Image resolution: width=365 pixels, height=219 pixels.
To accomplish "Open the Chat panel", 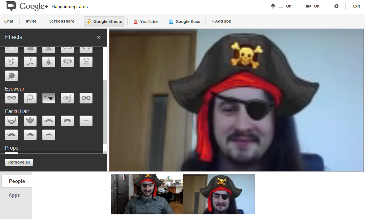I will [x=9, y=21].
